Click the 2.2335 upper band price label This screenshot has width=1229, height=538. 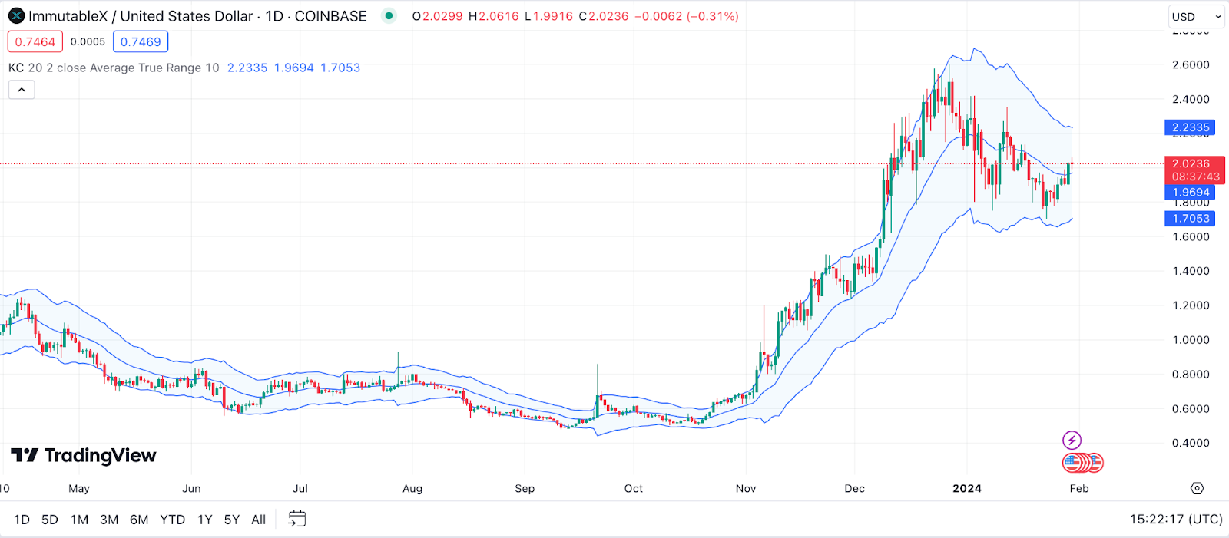pyautogui.click(x=1191, y=127)
